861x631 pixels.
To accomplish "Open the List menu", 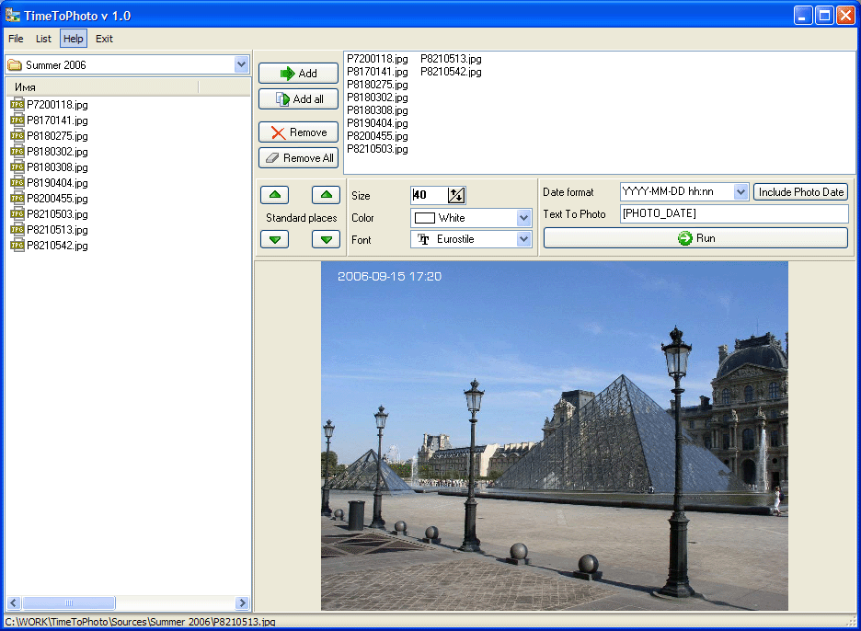I will point(43,39).
